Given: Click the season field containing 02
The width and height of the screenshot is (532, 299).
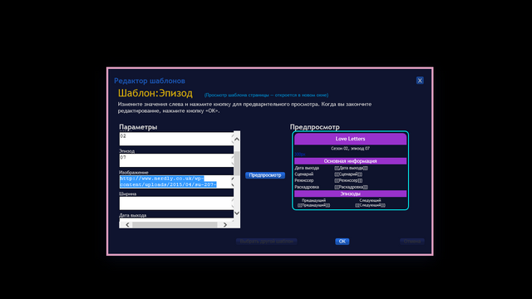Looking at the screenshot, I should [176, 139].
